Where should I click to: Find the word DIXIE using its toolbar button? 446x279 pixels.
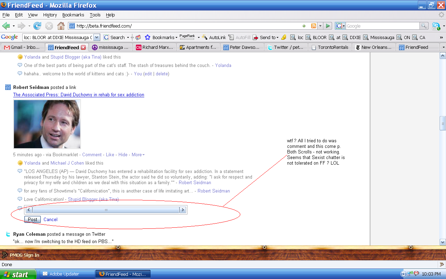point(352,37)
